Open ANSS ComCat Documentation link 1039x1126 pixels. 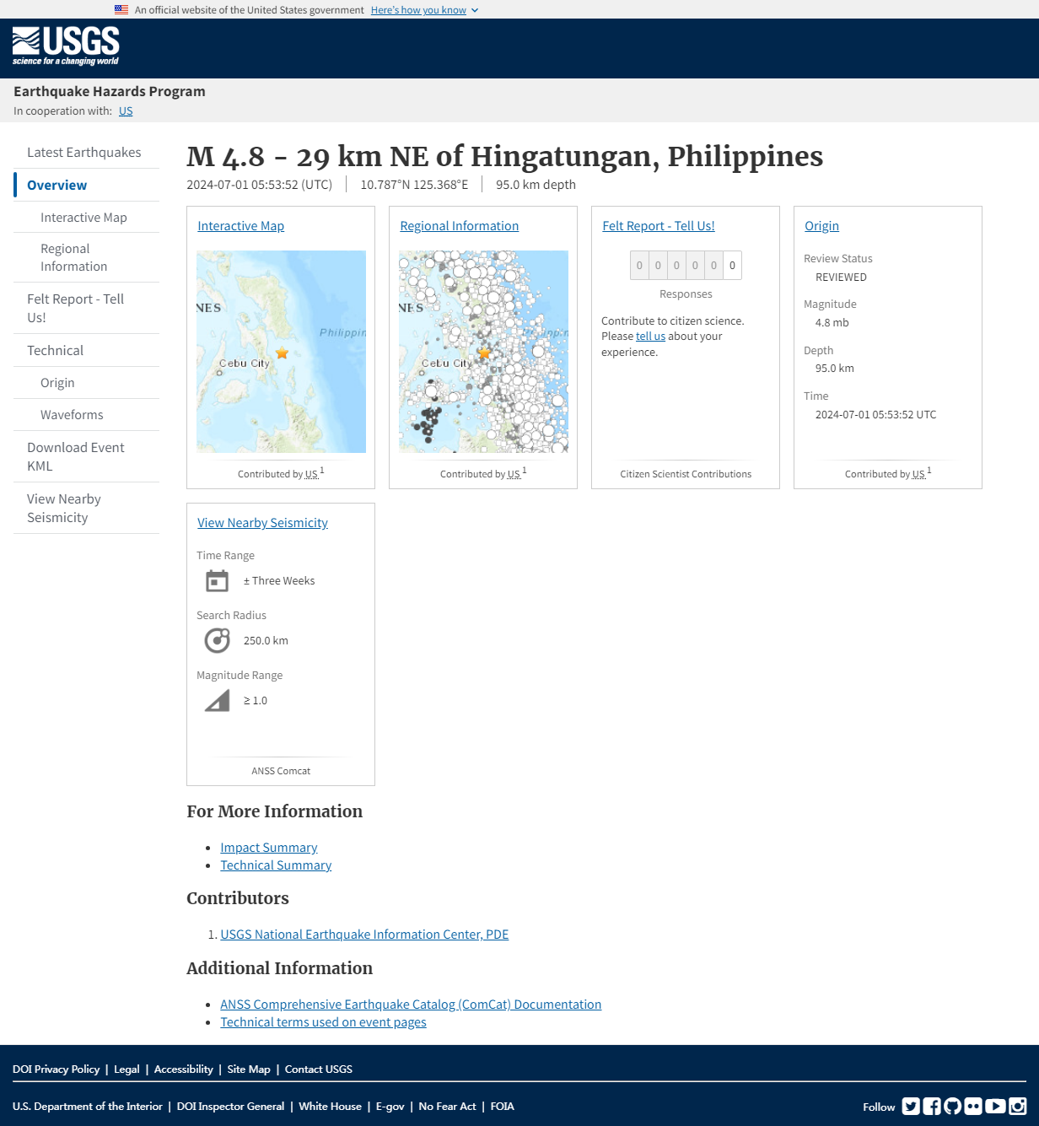pyautogui.click(x=411, y=1005)
